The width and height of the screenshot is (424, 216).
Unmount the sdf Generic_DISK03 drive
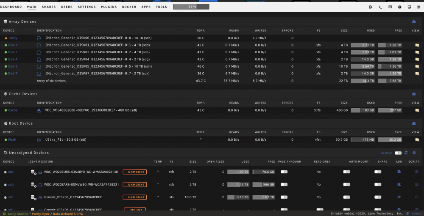click(135, 197)
